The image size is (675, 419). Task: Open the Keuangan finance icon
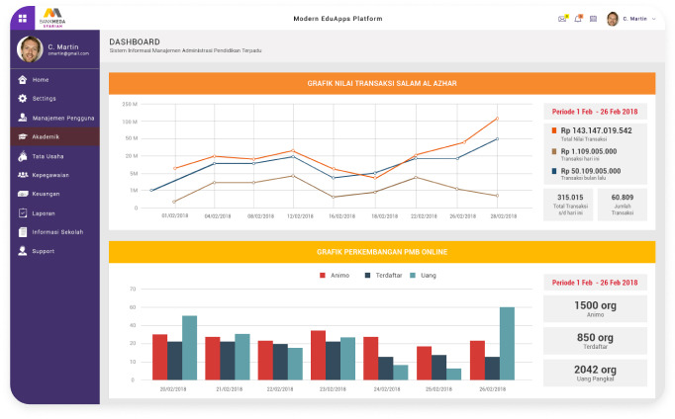23,194
